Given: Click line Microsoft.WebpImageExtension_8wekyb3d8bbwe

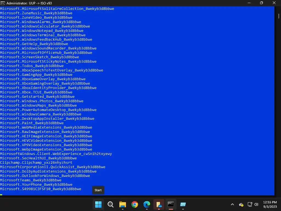Looking at the screenshot, I should [46, 149].
